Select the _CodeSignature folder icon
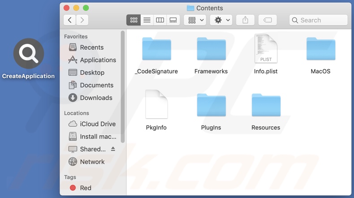The image size is (354, 198). click(156, 49)
